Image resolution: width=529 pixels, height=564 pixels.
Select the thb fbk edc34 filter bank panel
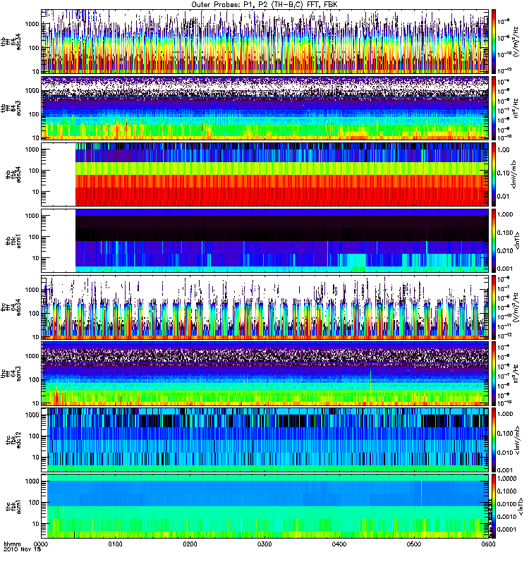(x=265, y=174)
